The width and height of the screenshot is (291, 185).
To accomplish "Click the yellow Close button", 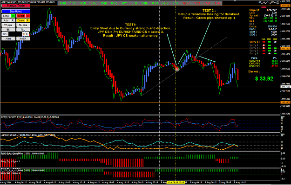I will point(21,20).
